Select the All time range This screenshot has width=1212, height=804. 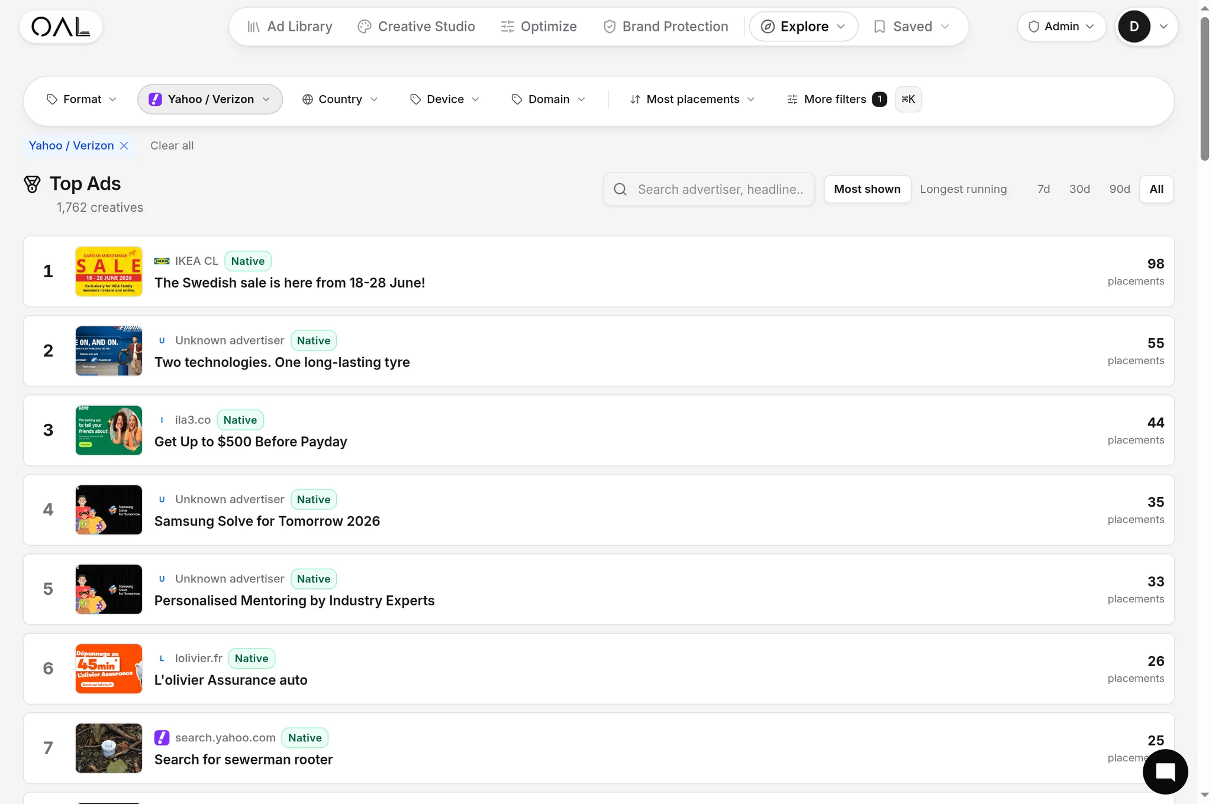coord(1156,189)
